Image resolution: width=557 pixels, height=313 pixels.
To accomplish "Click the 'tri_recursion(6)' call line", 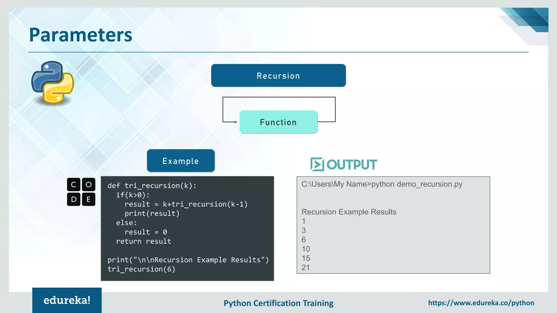I will (x=141, y=269).
